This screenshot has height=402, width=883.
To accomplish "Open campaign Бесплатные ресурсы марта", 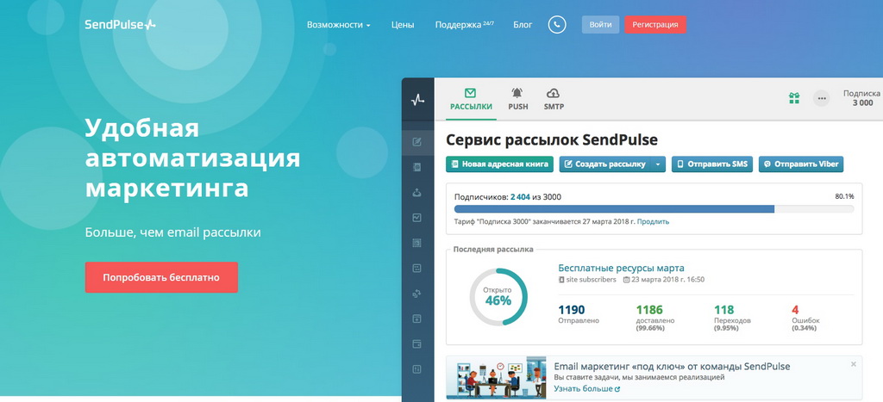I will tap(621, 269).
